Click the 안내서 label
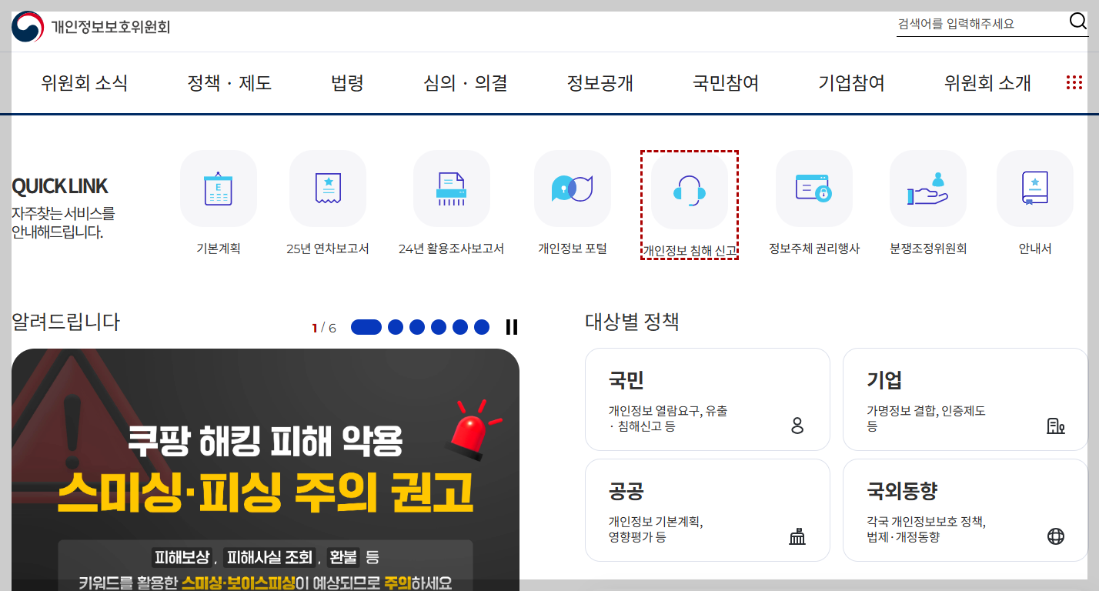Image resolution: width=1099 pixels, height=591 pixels. (1035, 249)
